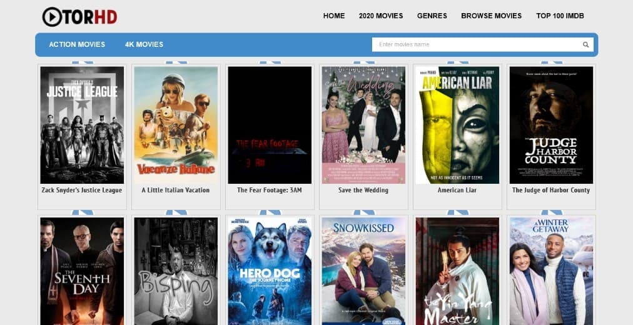633x325 pixels.
Task: Open the GENRES menu
Action: click(x=432, y=16)
